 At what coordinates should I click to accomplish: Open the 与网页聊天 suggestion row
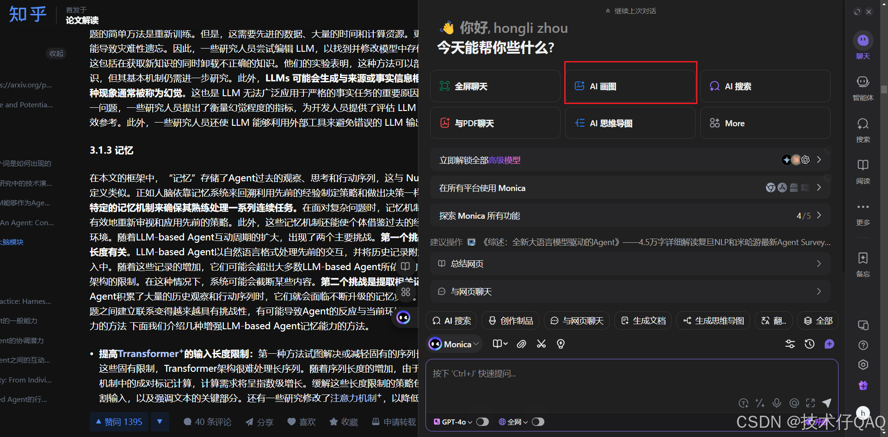[630, 291]
